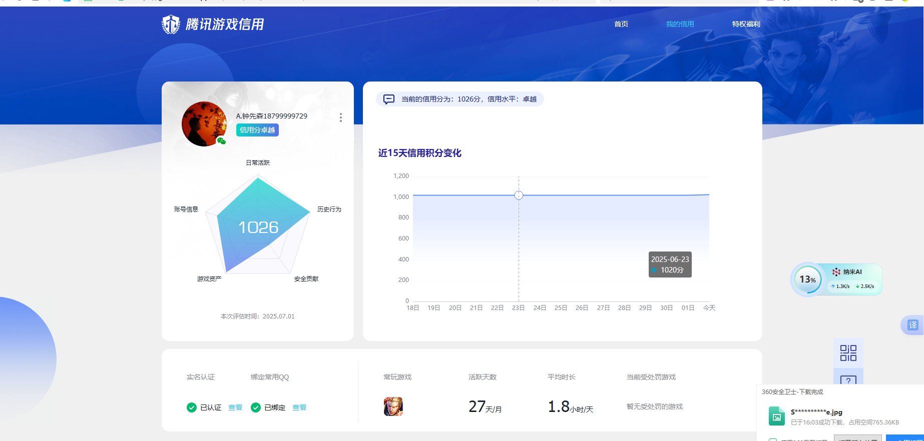The height and width of the screenshot is (441, 924).
Task: Click the 查看 link beside 已绑定
Action: coord(299,407)
